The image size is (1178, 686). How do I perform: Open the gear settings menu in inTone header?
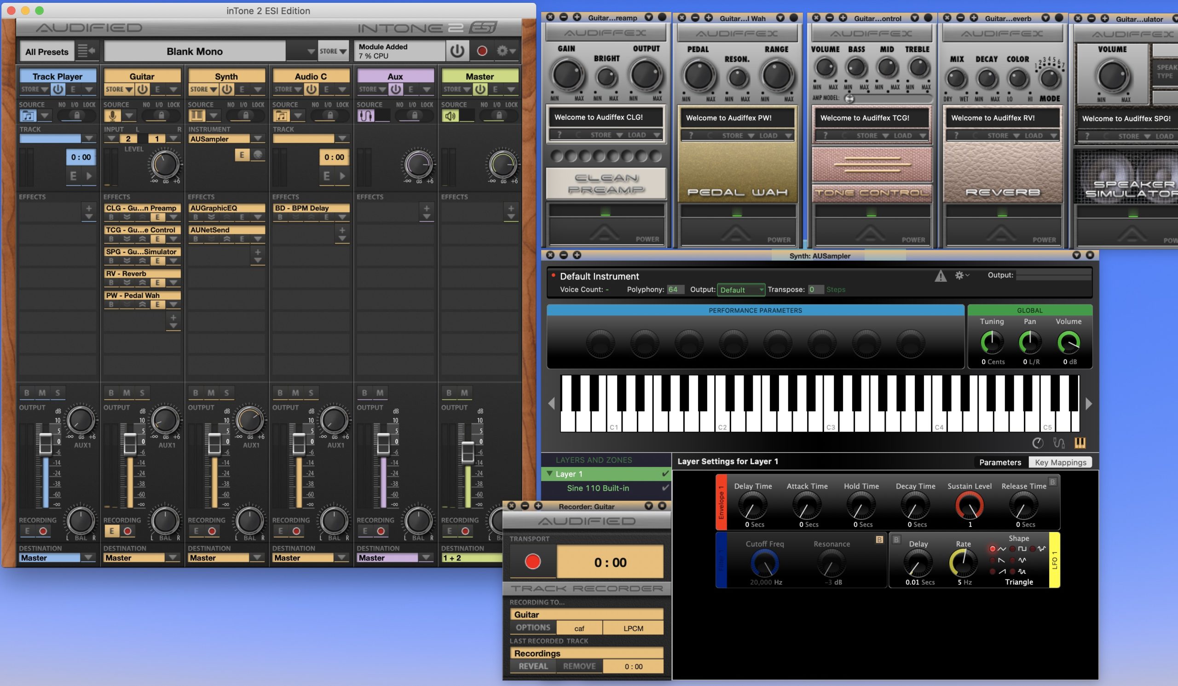506,51
